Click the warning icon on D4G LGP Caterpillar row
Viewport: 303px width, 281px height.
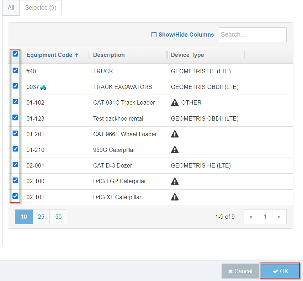[175, 181]
